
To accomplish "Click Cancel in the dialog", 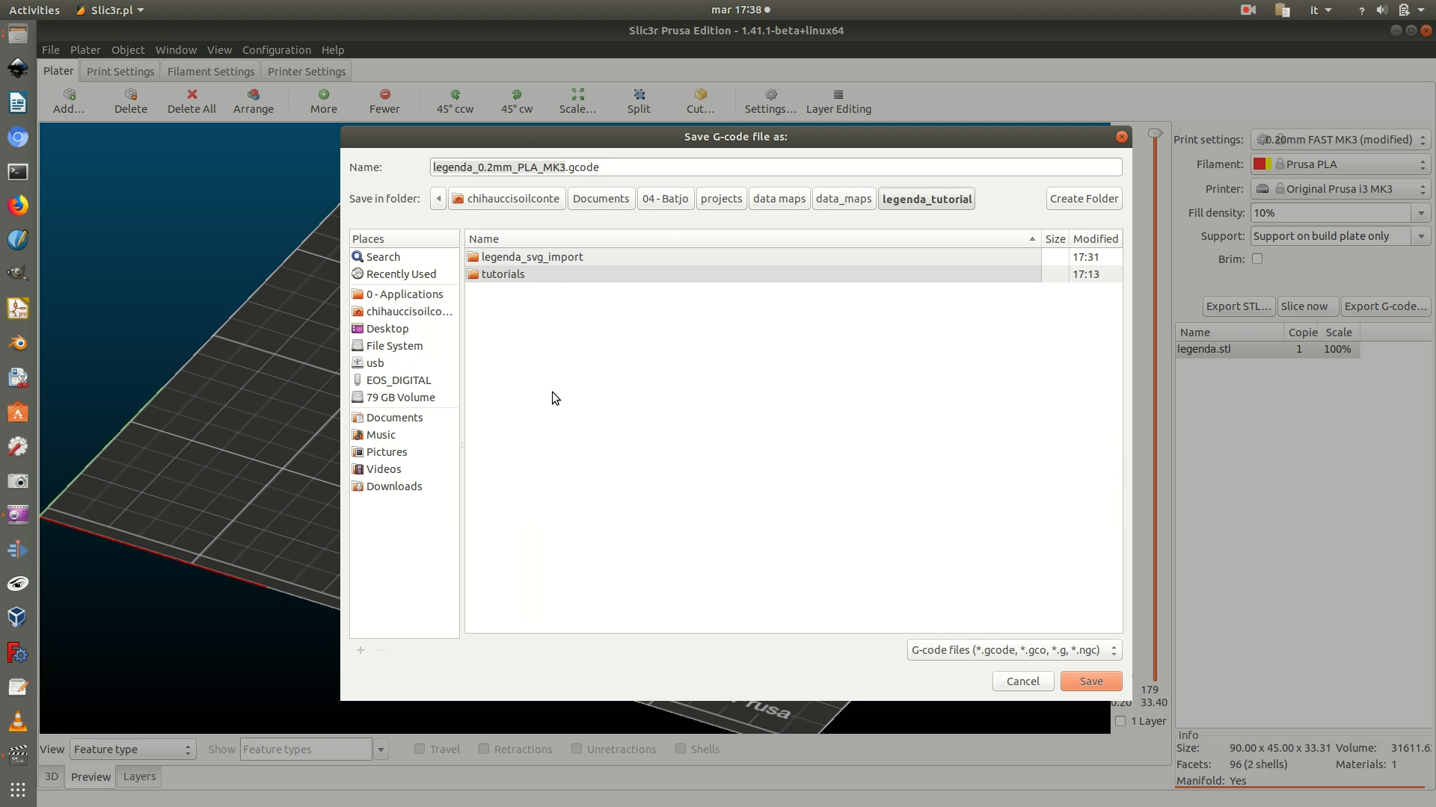I will [x=1023, y=681].
